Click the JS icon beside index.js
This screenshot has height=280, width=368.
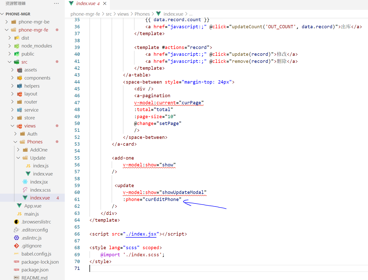pyautogui.click(x=28, y=166)
